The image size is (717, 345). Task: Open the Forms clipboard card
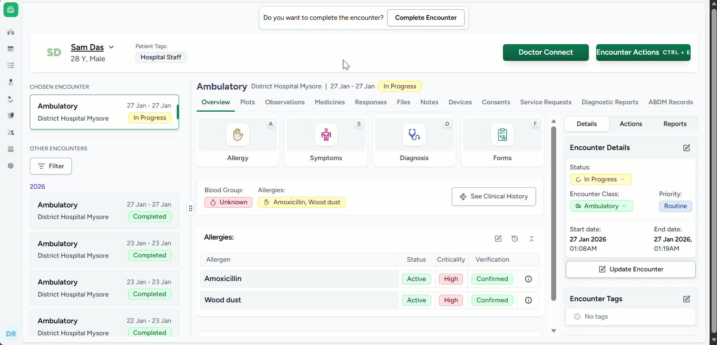(x=502, y=142)
